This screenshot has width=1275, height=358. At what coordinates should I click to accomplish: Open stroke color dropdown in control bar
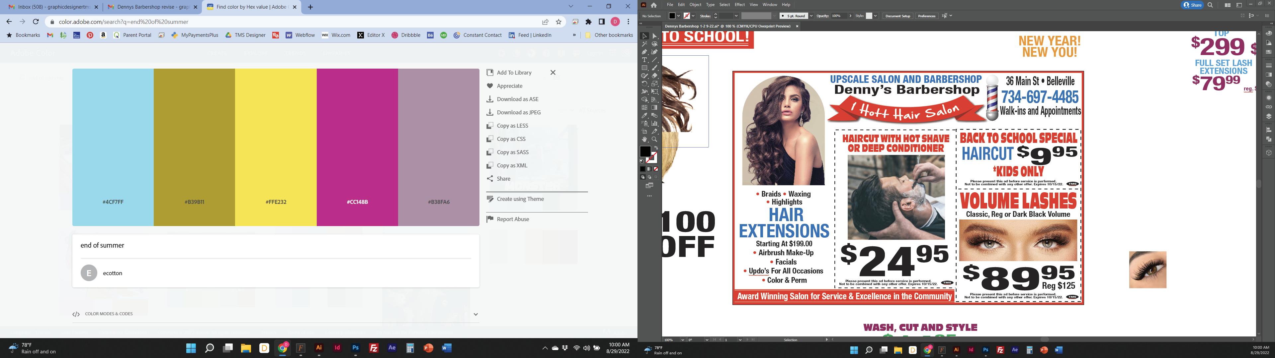click(x=693, y=16)
